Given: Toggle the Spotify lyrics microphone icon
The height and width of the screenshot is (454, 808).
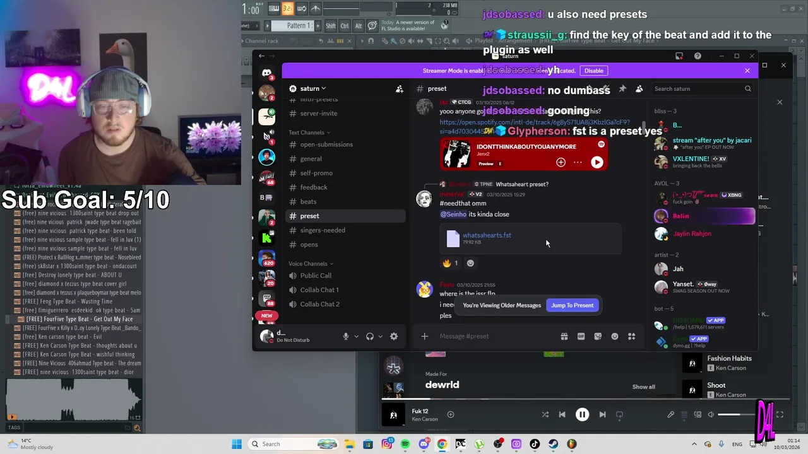Looking at the screenshot, I should coord(670,415).
